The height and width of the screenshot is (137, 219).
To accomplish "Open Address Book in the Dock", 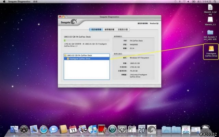I will (x=63, y=129).
